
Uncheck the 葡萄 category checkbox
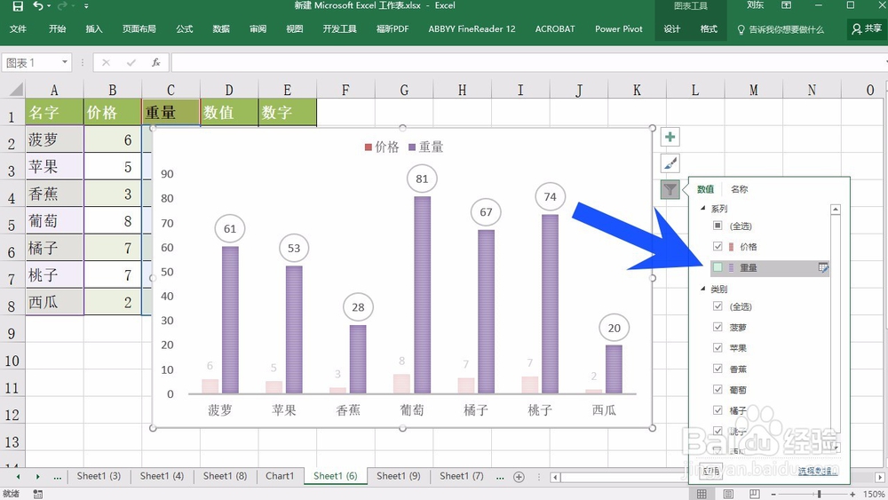coord(718,389)
